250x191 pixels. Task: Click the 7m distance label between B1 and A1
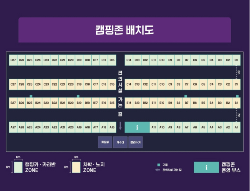tap(239, 115)
